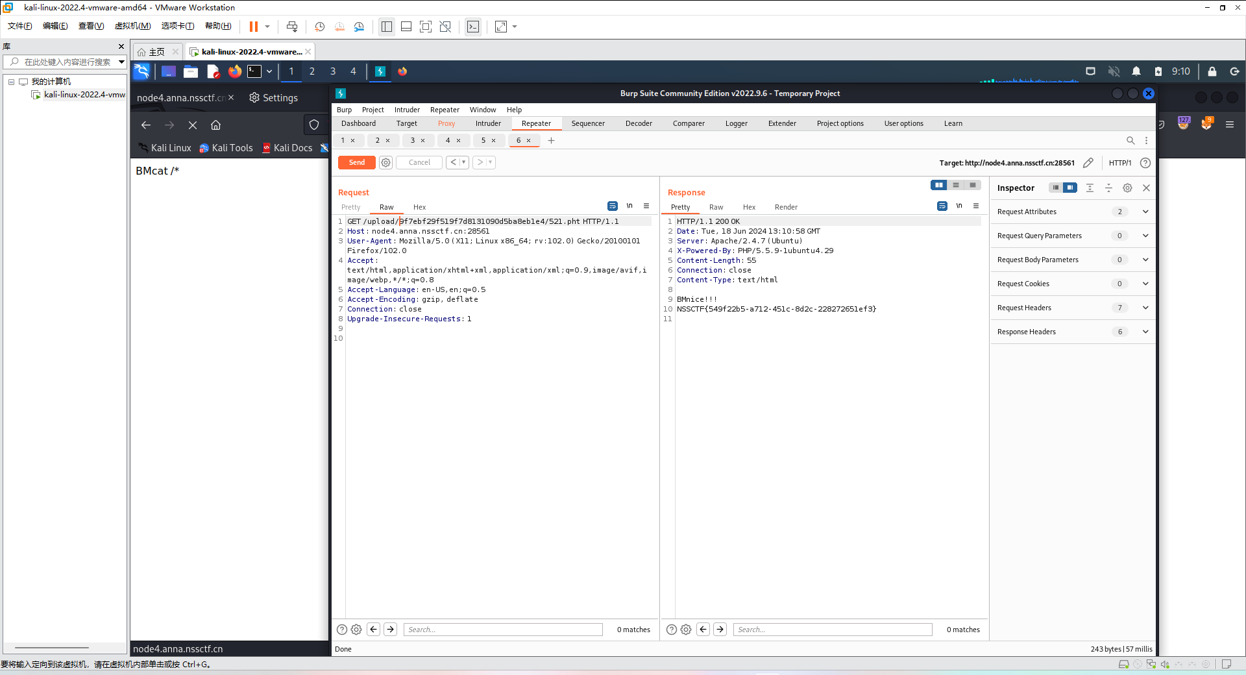Image resolution: width=1246 pixels, height=675 pixels.
Task: Open the notifications bell in Kali panel
Action: 1136,71
